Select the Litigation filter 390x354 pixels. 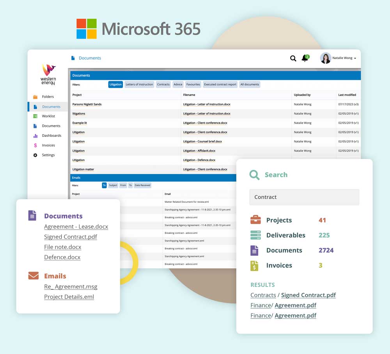(x=115, y=85)
